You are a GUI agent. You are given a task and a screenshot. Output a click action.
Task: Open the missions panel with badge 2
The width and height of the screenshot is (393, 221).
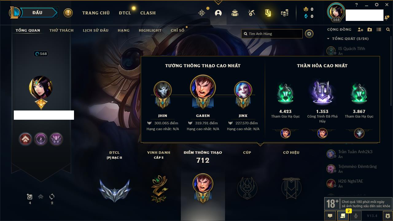pyautogui.click(x=343, y=216)
